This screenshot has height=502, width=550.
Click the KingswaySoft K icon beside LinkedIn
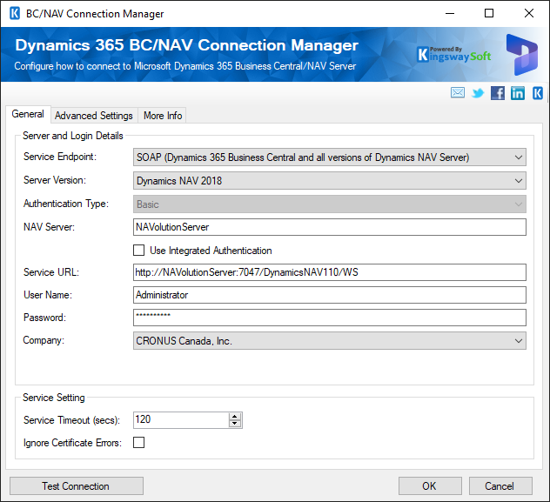pyautogui.click(x=537, y=93)
